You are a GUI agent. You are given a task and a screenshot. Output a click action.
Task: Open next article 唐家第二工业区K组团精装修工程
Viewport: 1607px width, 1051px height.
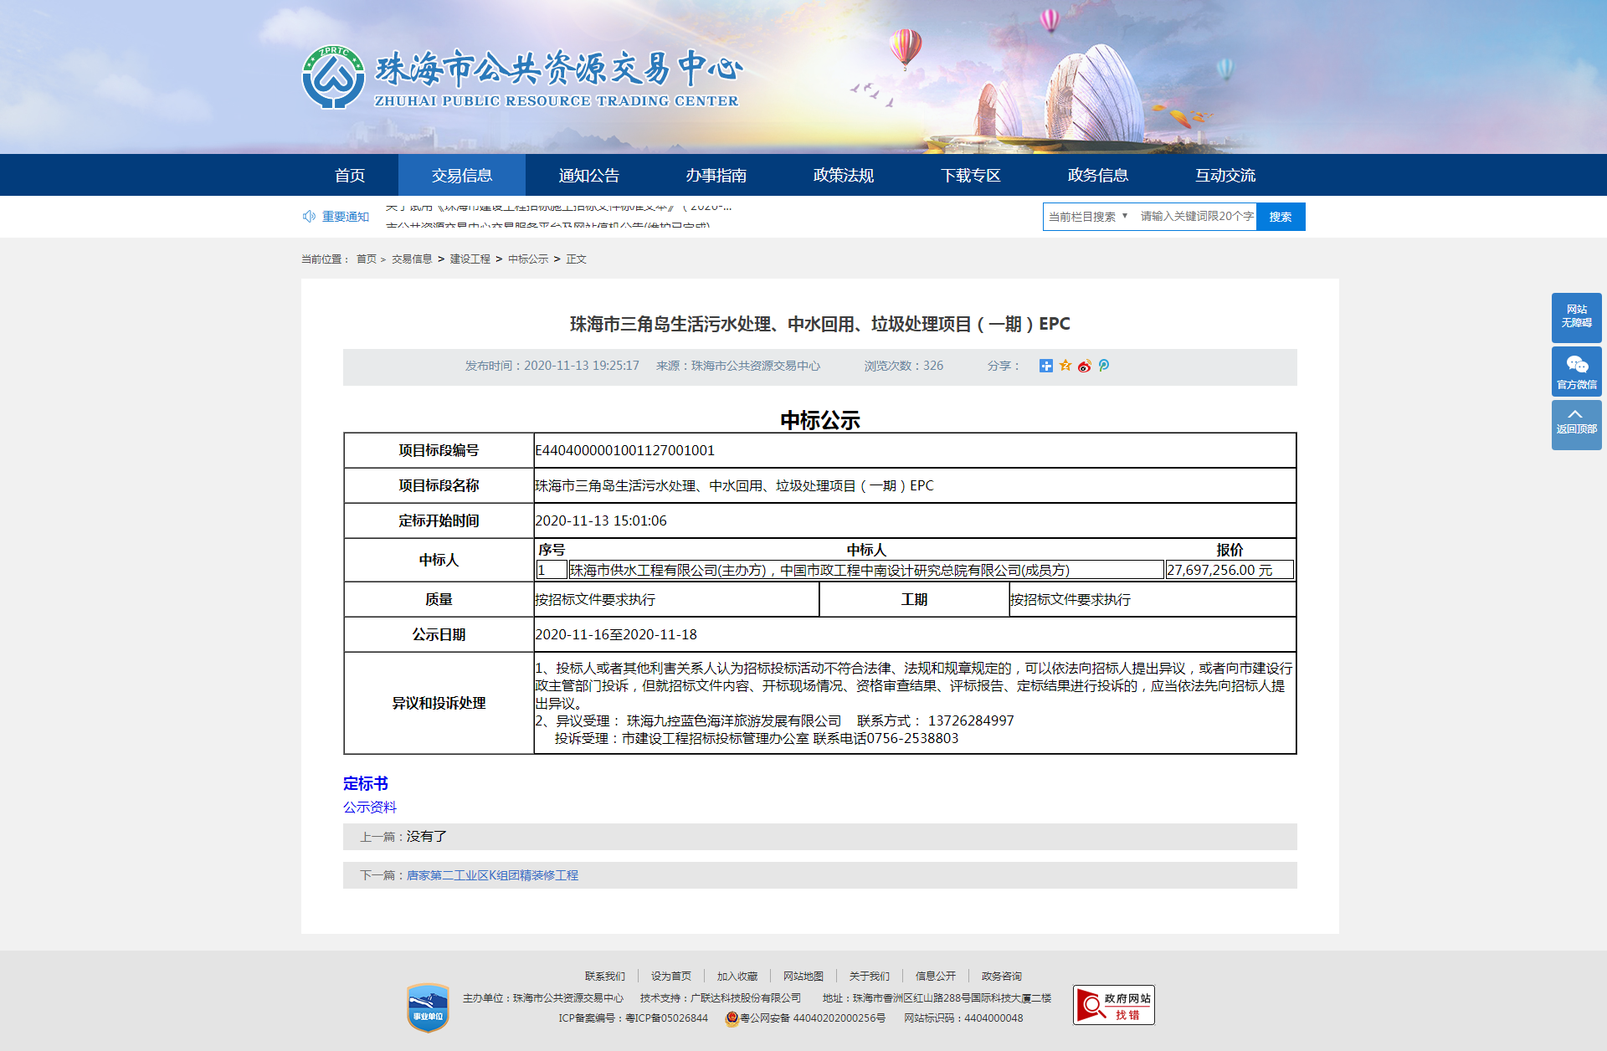tap(492, 875)
